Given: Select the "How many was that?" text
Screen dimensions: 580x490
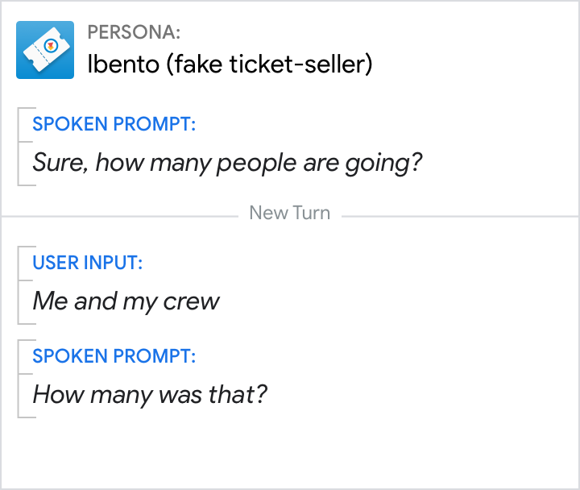Looking at the screenshot, I should 150,395.
